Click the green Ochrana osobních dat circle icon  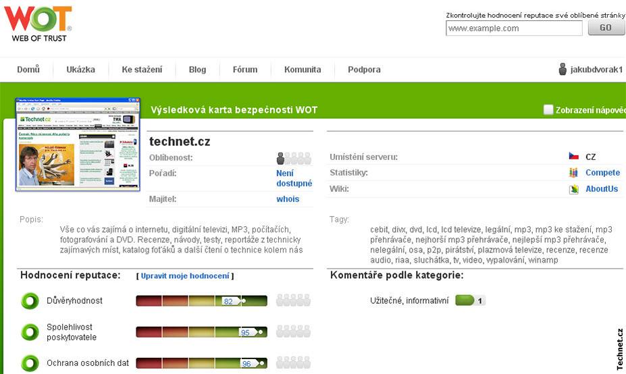[30, 363]
